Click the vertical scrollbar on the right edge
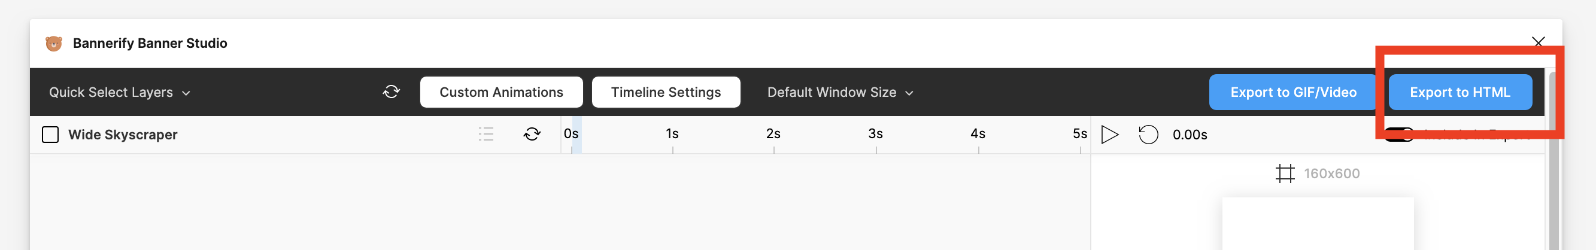This screenshot has height=250, width=1596. (1553, 161)
